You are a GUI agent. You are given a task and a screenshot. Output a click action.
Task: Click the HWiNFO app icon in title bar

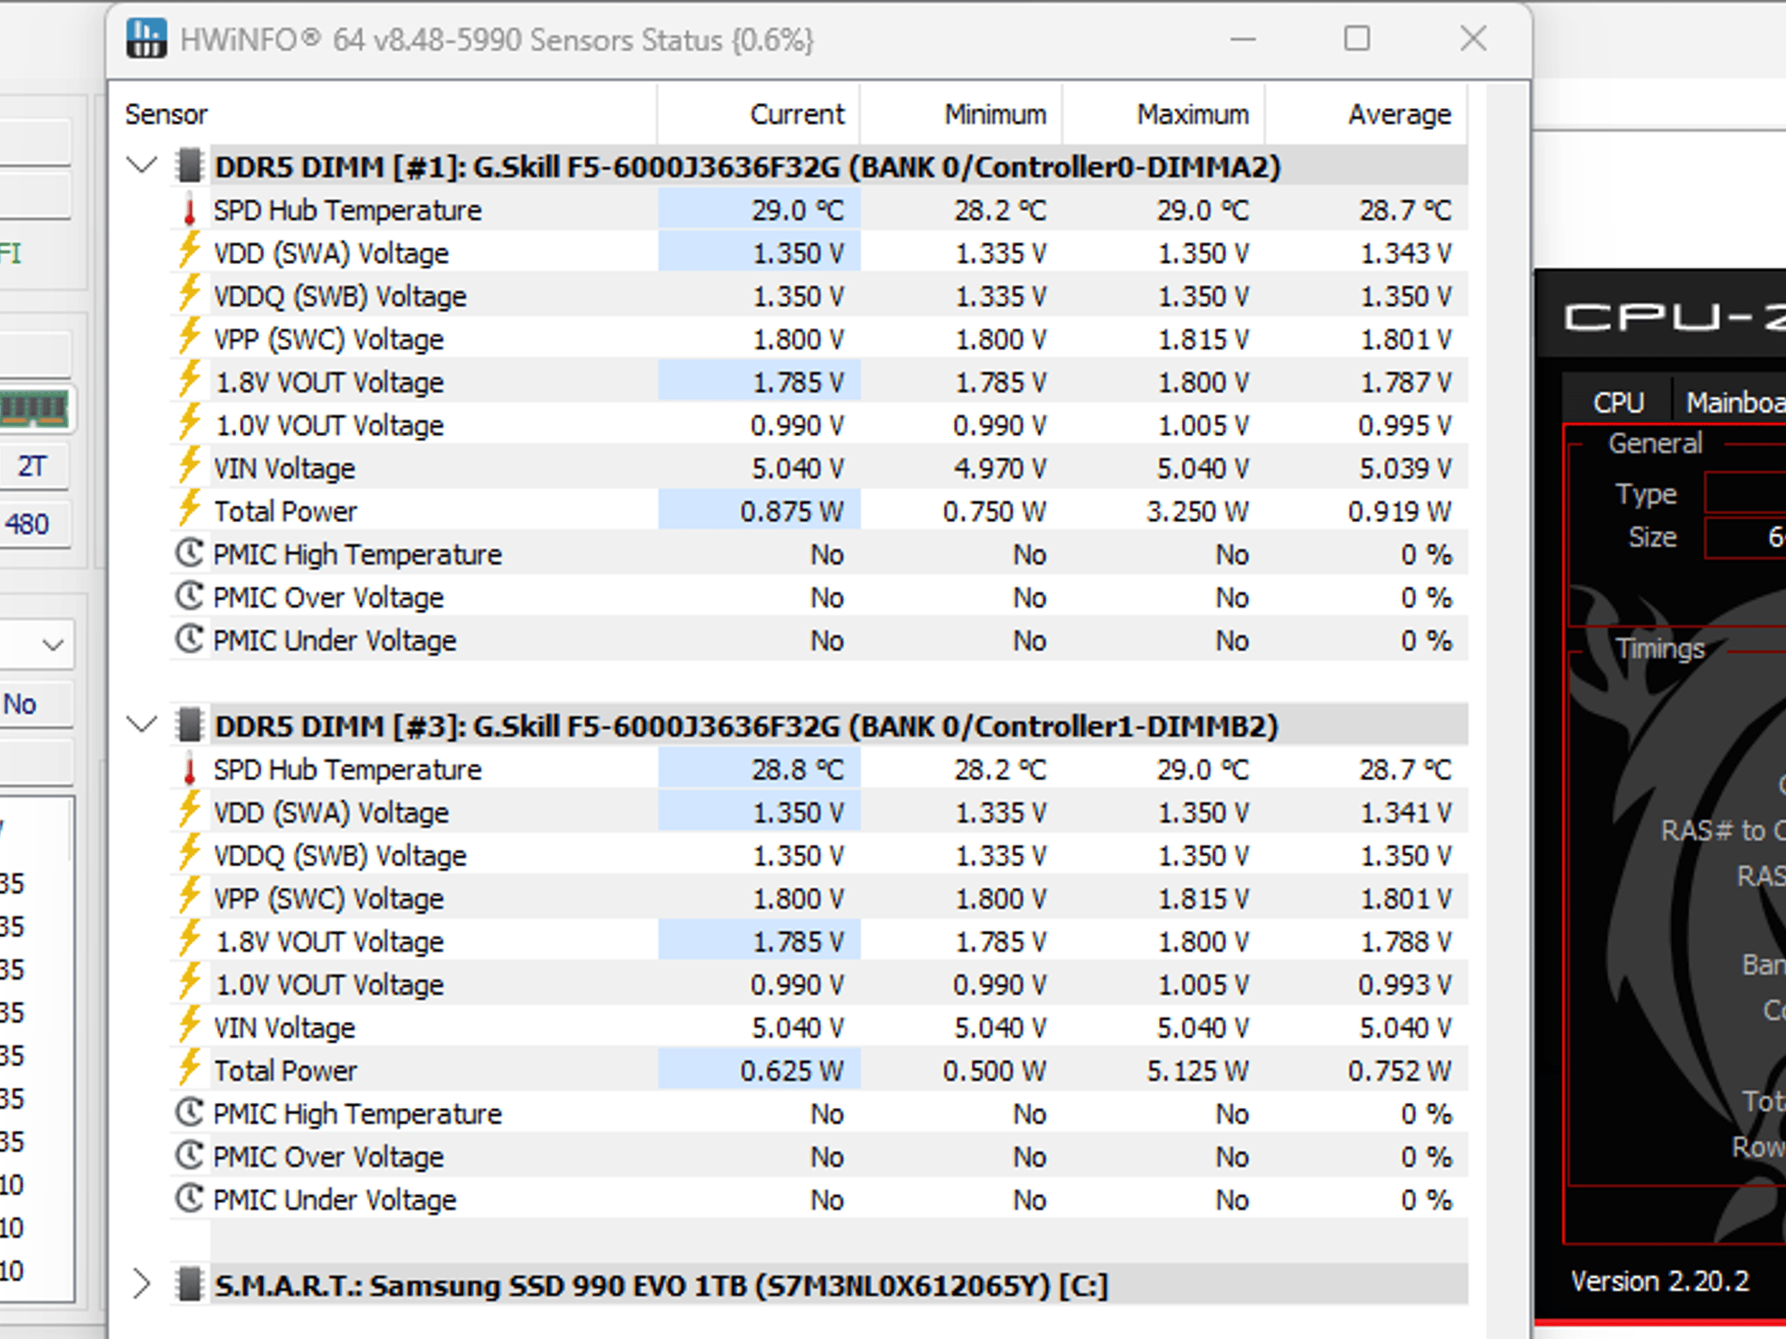tap(146, 39)
